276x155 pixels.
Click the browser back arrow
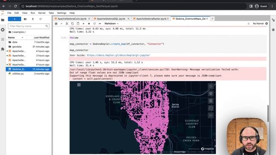coord(4,6)
